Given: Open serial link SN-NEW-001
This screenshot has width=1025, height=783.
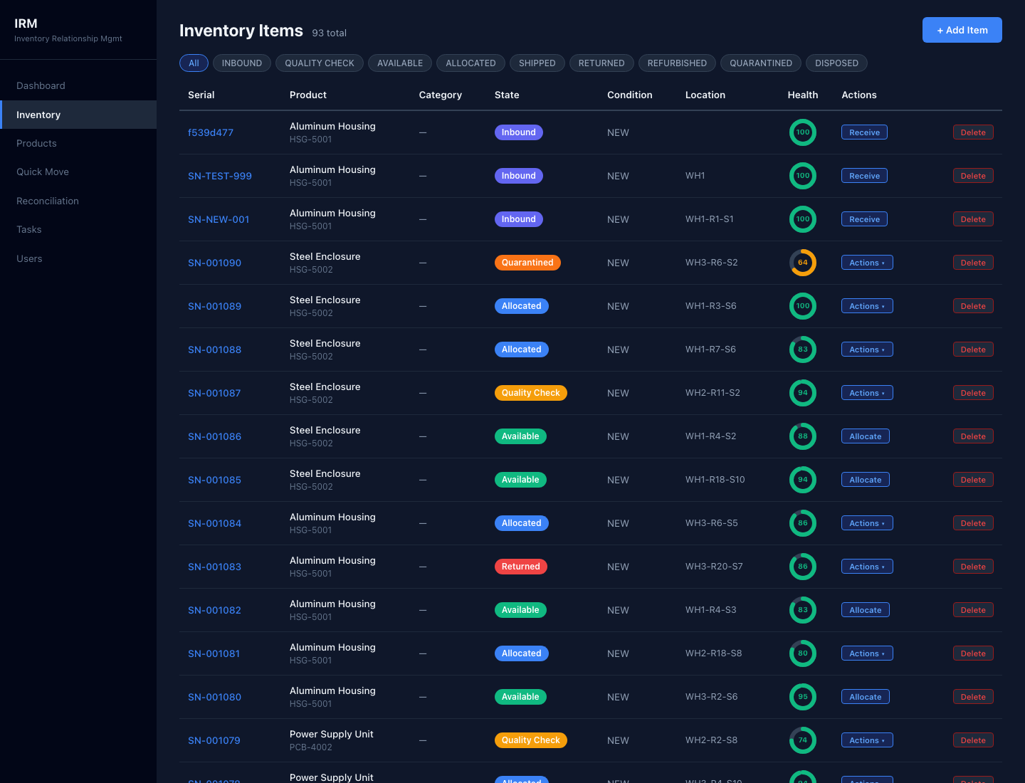Looking at the screenshot, I should 219,219.
